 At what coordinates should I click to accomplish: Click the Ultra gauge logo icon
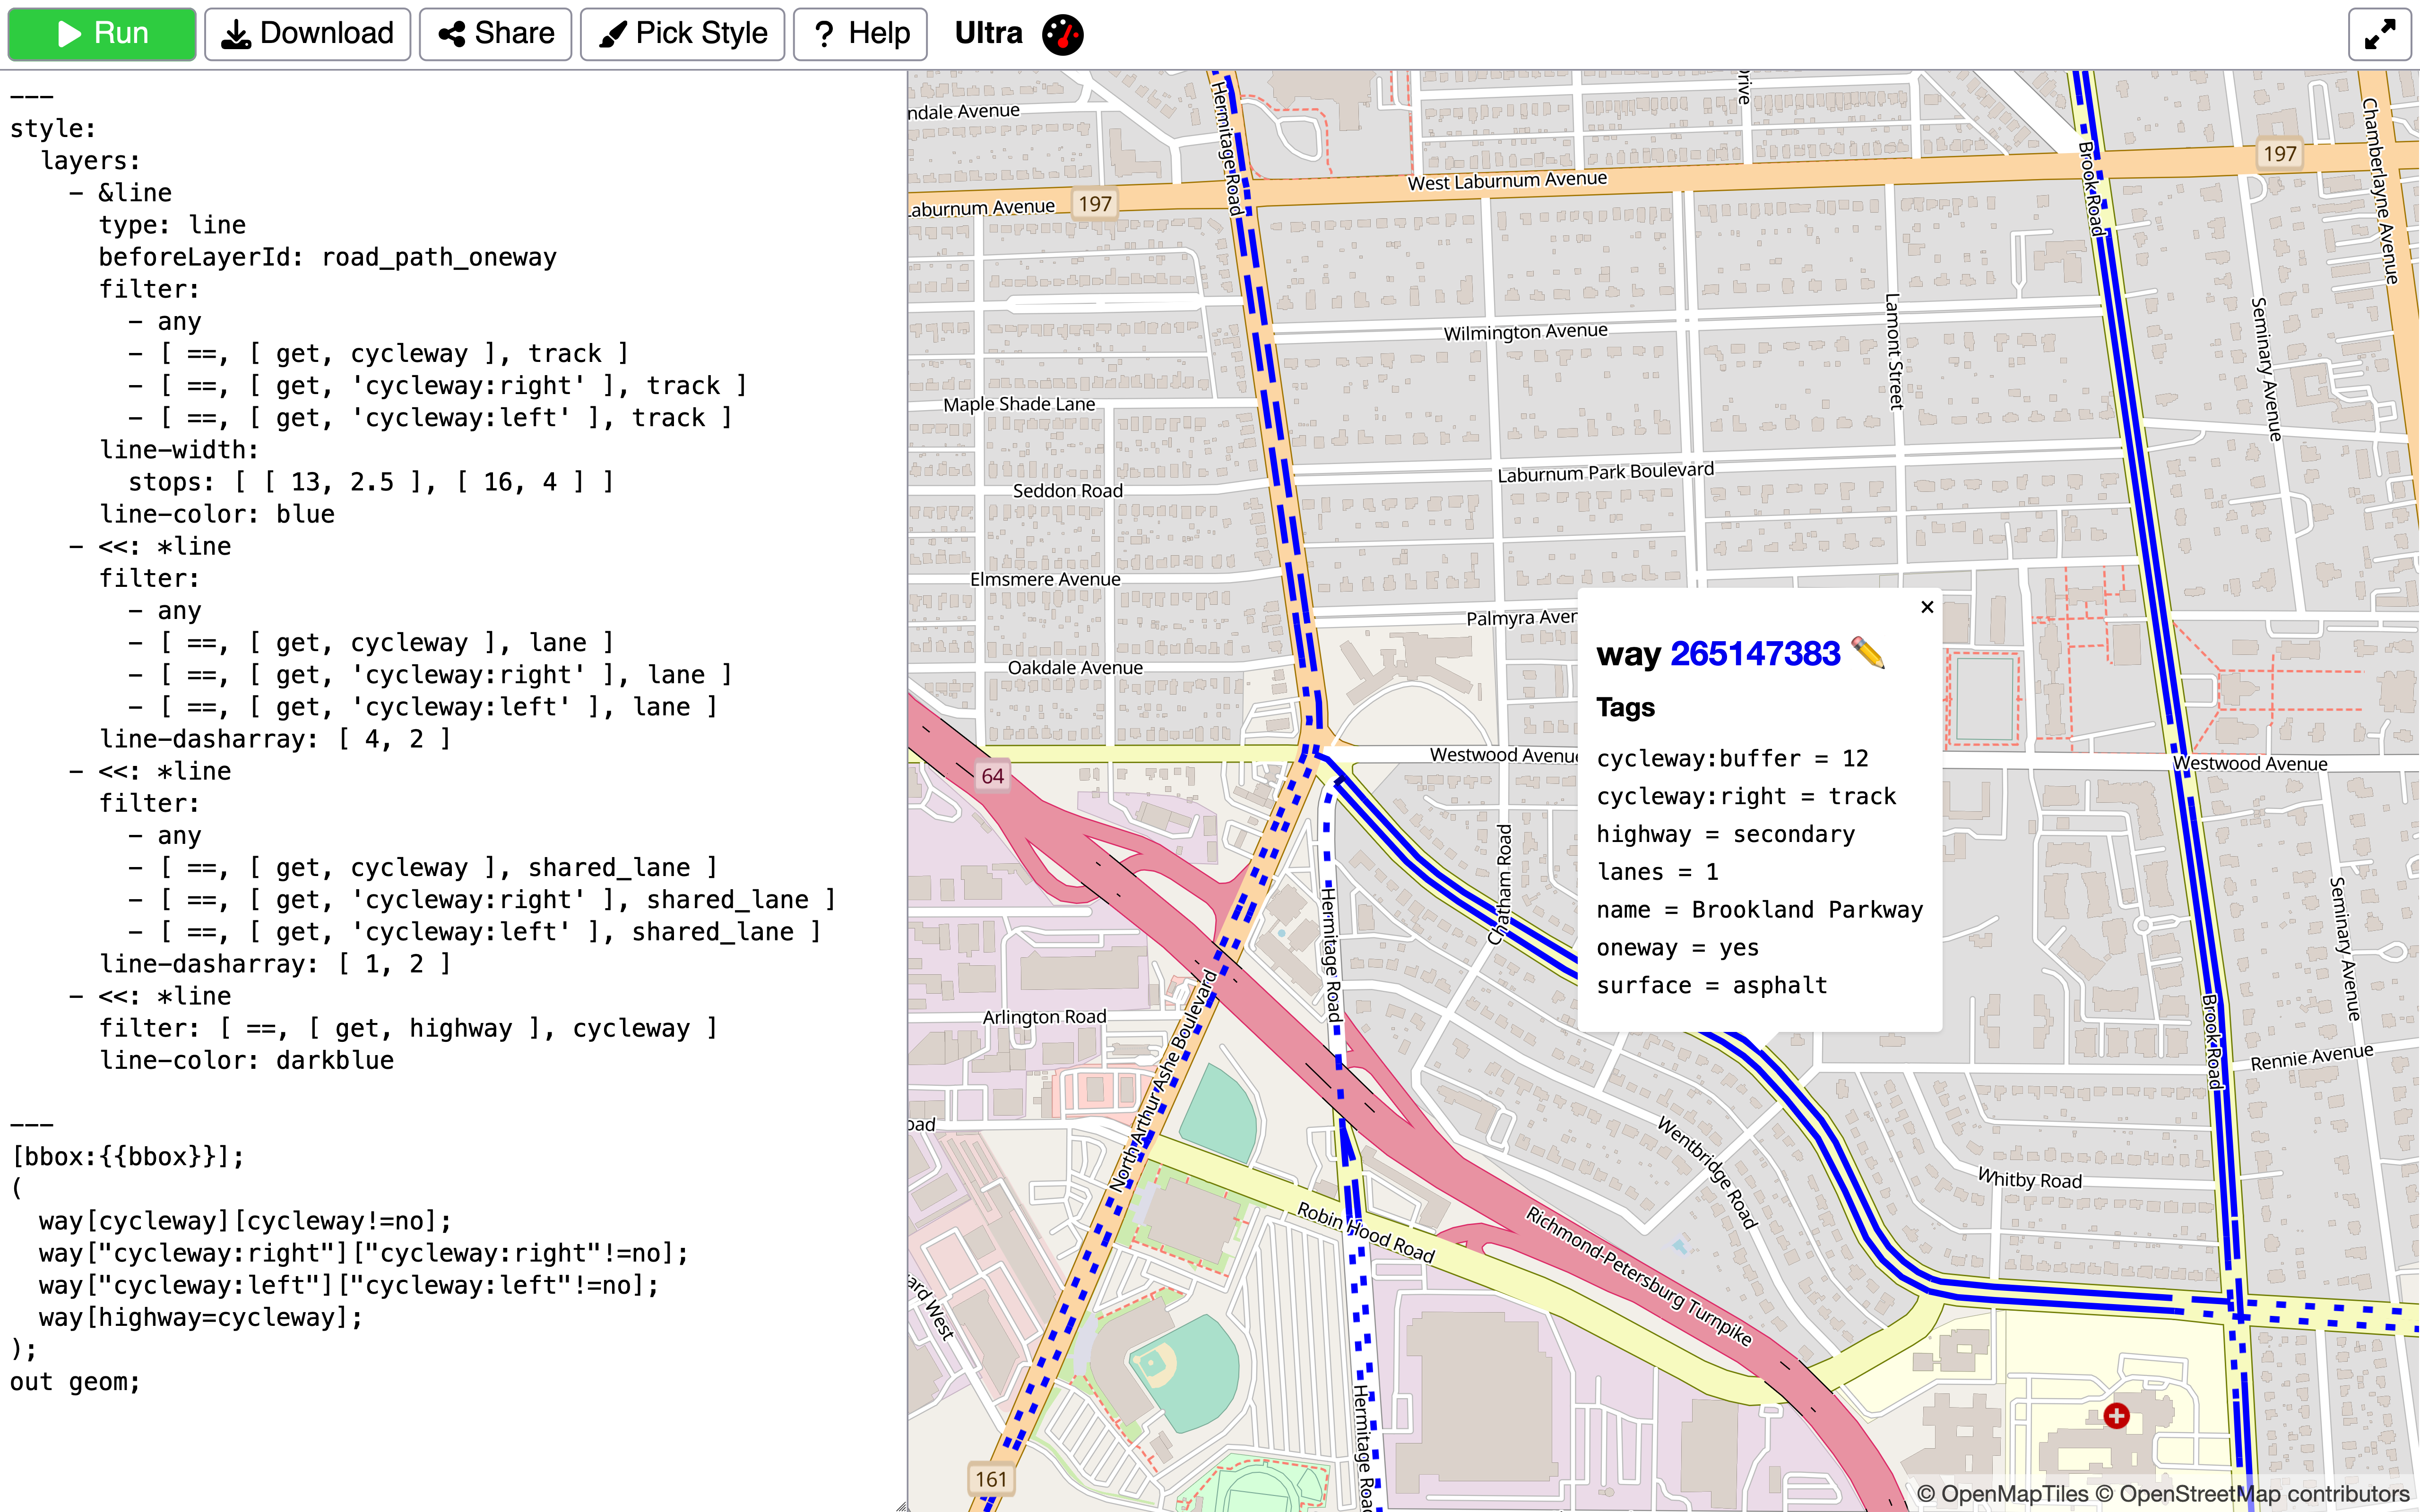1062,34
